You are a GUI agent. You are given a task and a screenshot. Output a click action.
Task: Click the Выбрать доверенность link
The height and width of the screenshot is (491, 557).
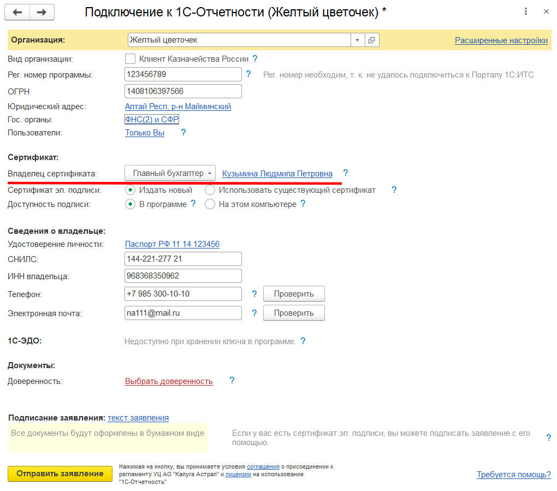169,381
